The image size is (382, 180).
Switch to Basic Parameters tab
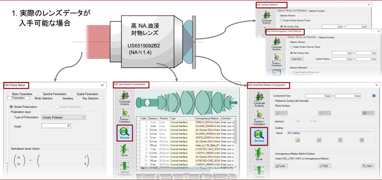tap(22, 94)
